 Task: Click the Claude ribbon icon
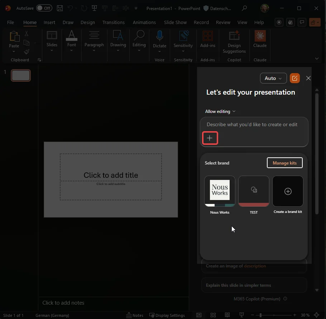260,36
